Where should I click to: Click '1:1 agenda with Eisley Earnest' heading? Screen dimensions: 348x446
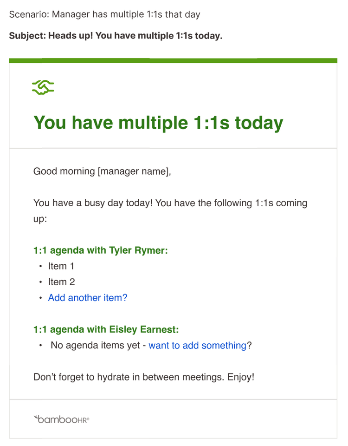(106, 329)
